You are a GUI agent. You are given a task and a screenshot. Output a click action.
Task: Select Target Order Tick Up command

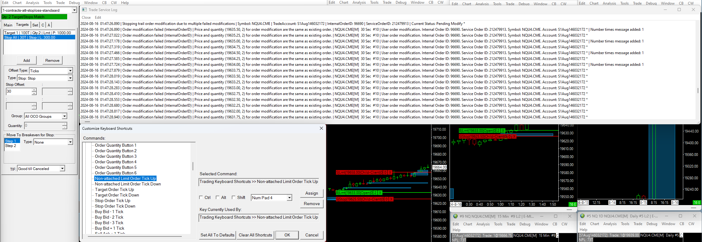pyautogui.click(x=114, y=189)
